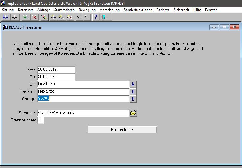Click the Print toolbar icon
Screen dimensions: 242x168
pos(14,17)
